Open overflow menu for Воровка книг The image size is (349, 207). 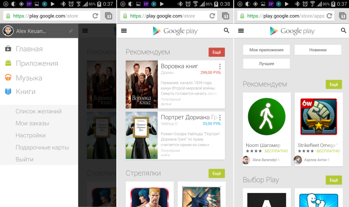pos(220,66)
